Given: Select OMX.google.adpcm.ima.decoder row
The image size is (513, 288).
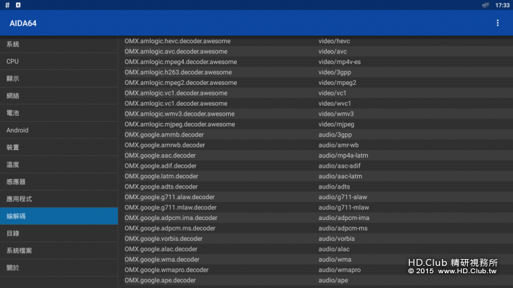Looking at the screenshot, I should pyautogui.click(x=319, y=218).
